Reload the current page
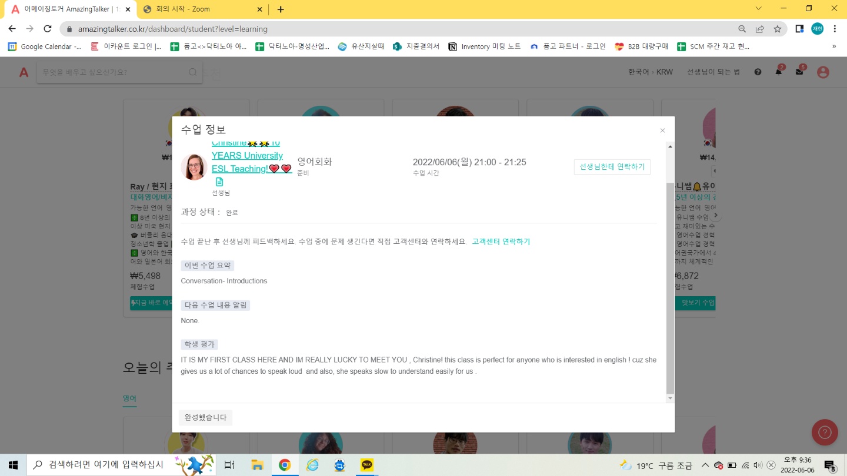Viewport: 847px width, 476px height. [48, 29]
